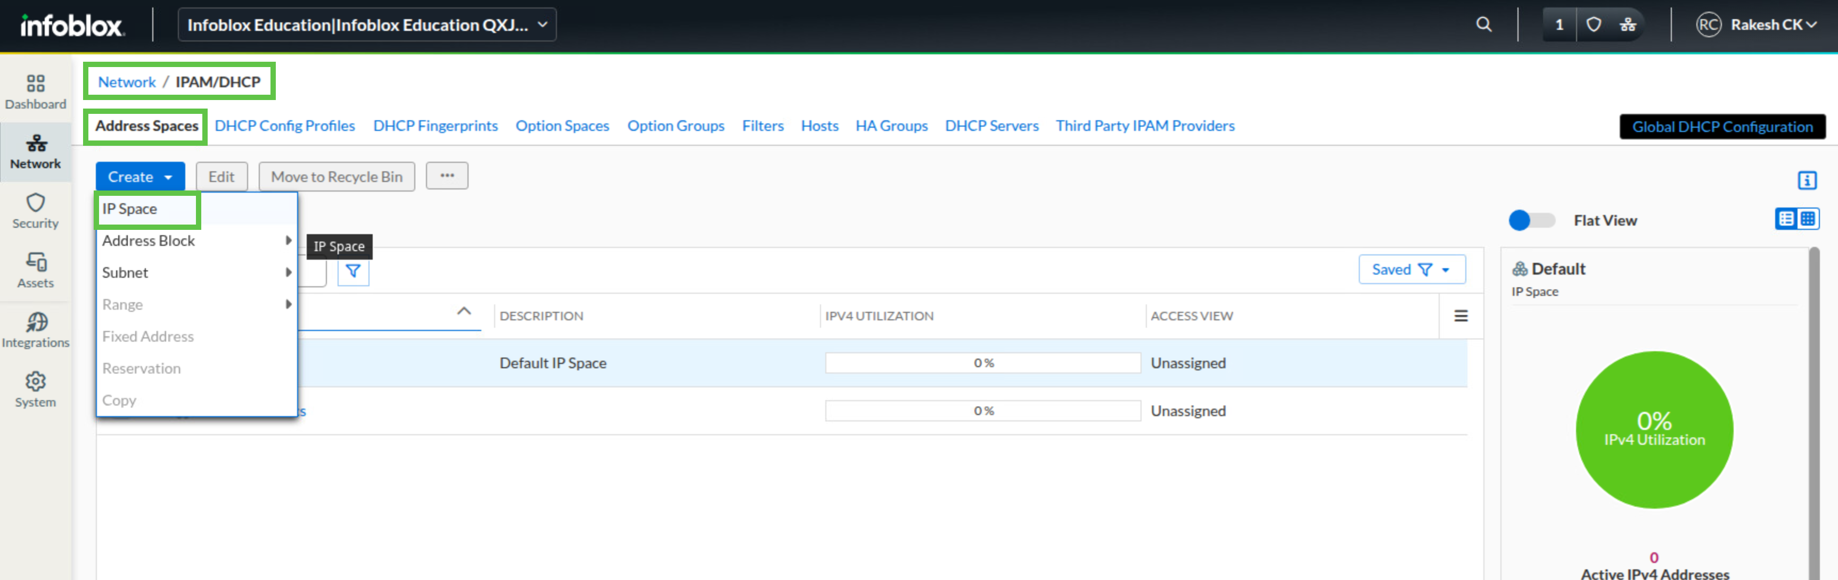Open the DHCP Servers tab
This screenshot has width=1838, height=580.
pyautogui.click(x=992, y=126)
